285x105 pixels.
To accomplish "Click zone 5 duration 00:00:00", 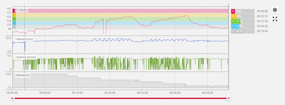I will click(262, 11).
